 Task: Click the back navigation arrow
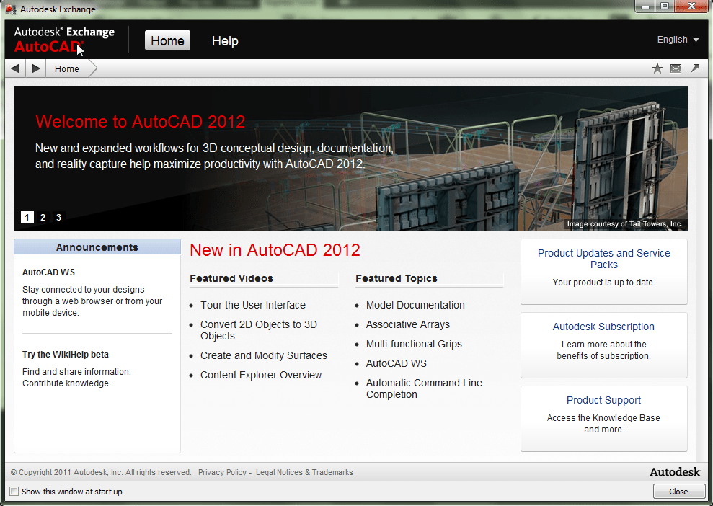click(x=14, y=68)
